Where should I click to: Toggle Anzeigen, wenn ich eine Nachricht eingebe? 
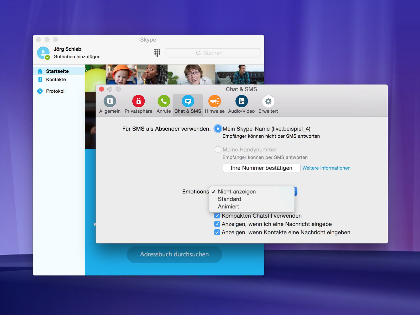pyautogui.click(x=217, y=224)
